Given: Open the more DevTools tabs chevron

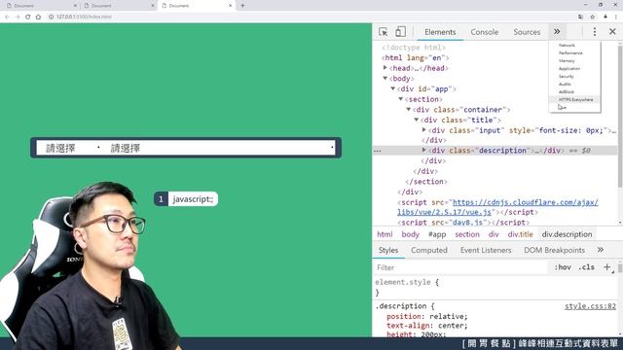Looking at the screenshot, I should point(557,32).
